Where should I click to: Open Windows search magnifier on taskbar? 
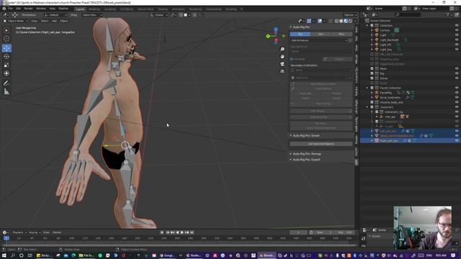pos(13,255)
